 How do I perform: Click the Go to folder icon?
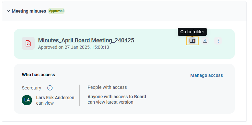pos(192,41)
